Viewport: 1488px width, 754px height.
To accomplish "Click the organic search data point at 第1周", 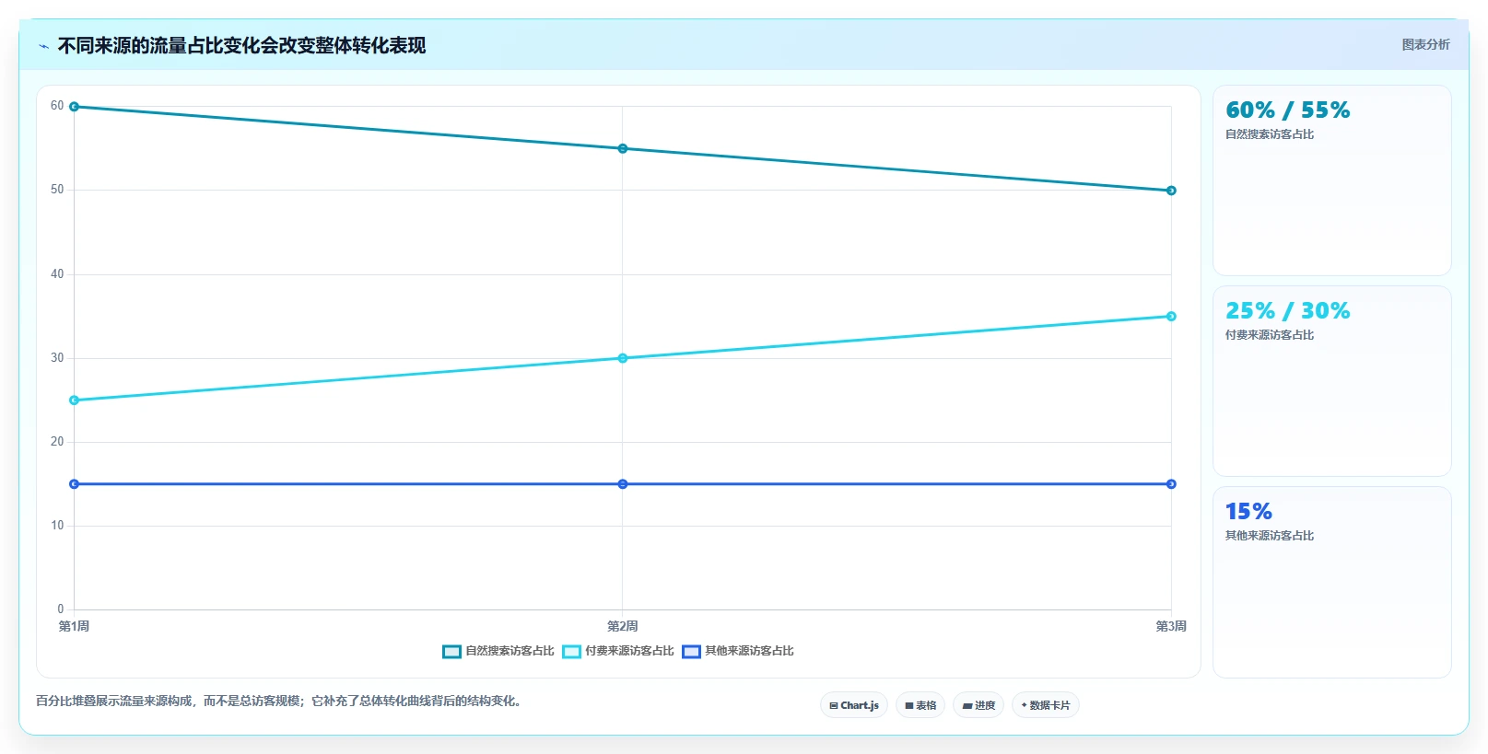I will point(75,107).
